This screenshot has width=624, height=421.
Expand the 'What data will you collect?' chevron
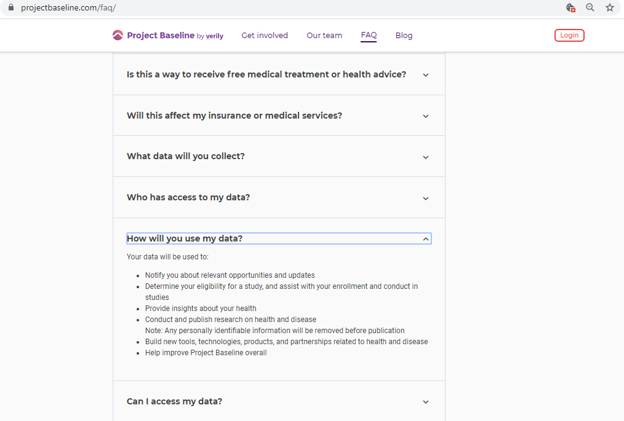(425, 157)
